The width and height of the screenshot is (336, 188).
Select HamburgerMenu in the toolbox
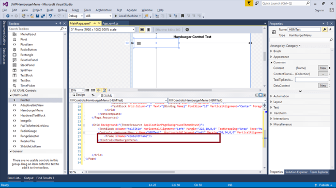[x=32, y=110]
